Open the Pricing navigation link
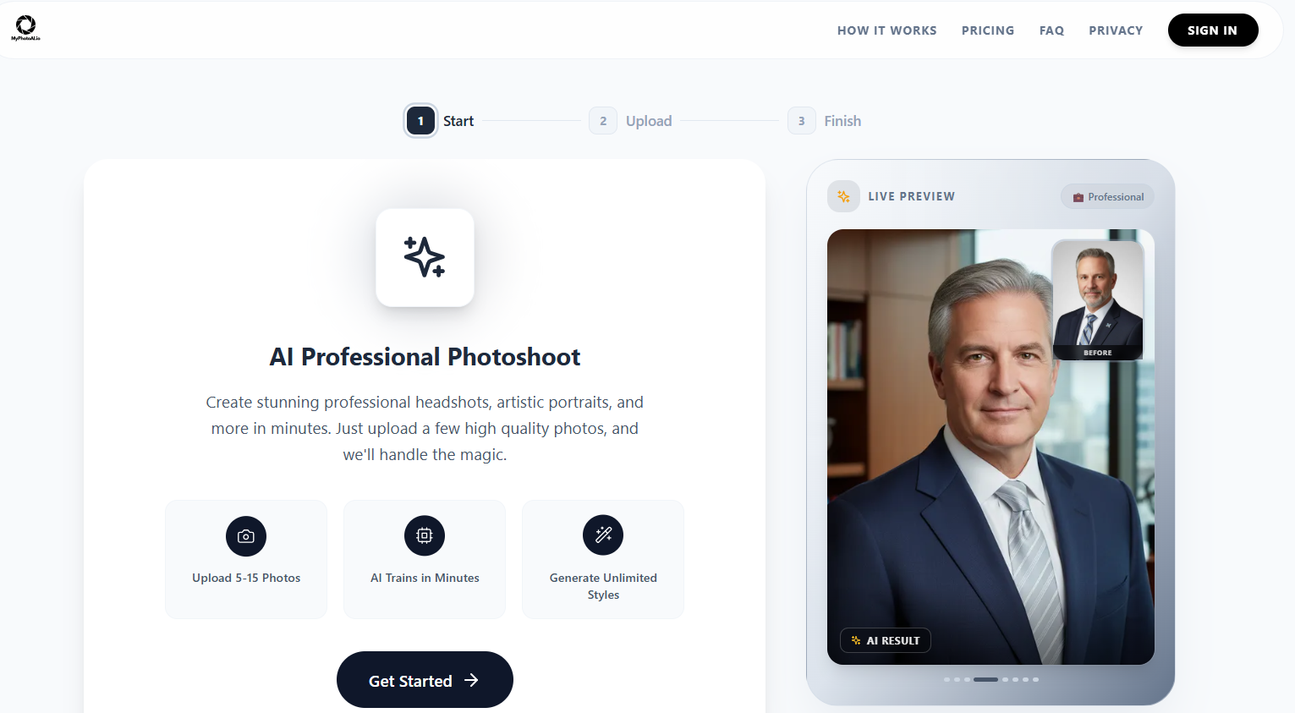The height and width of the screenshot is (713, 1295). 988,30
